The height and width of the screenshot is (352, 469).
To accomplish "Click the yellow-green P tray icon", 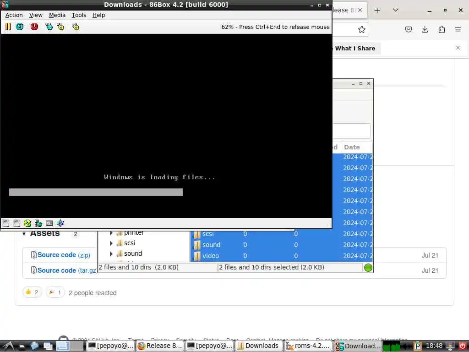I will click(418, 346).
